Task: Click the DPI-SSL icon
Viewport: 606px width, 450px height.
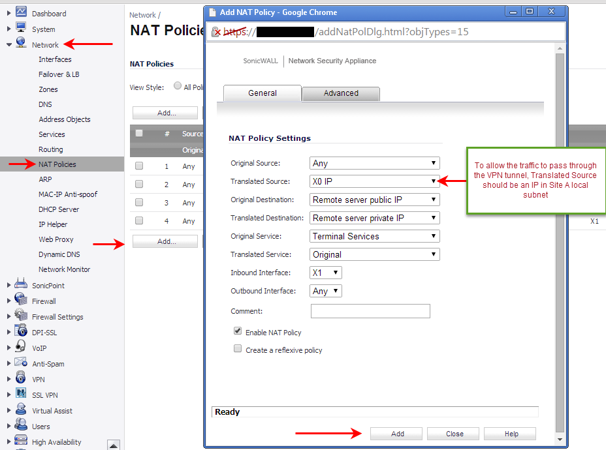Action: click(21, 332)
